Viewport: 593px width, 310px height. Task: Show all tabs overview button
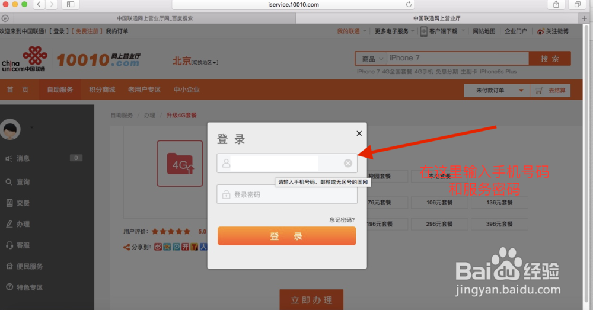click(578, 4)
